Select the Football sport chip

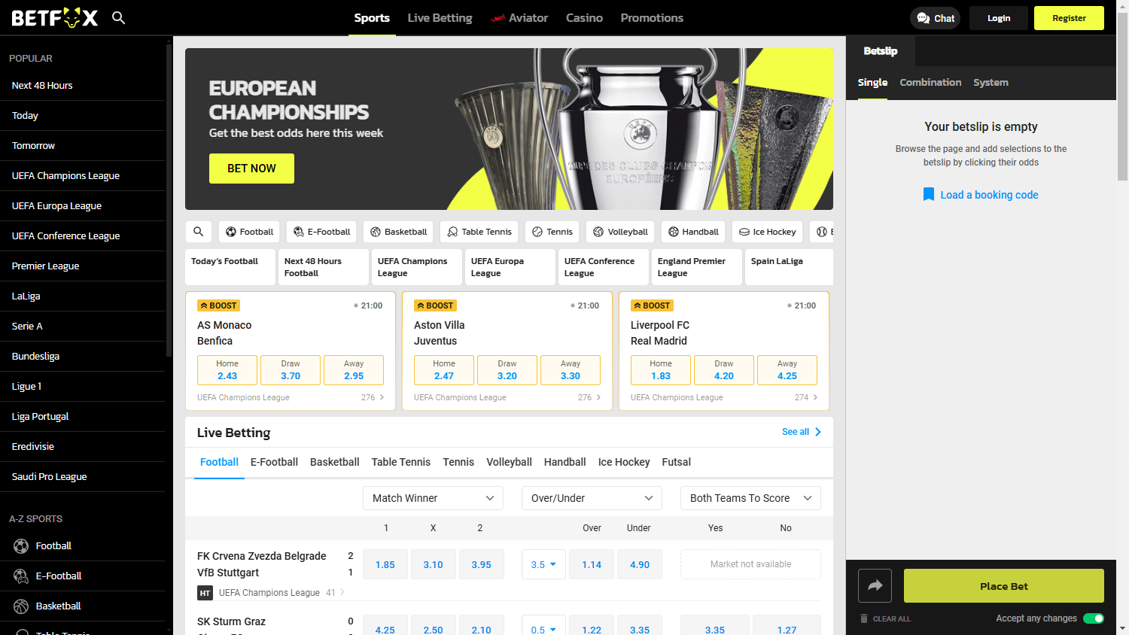[250, 232]
